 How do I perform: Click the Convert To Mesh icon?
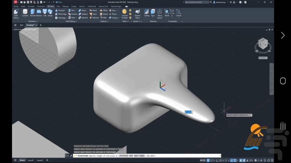124,13
